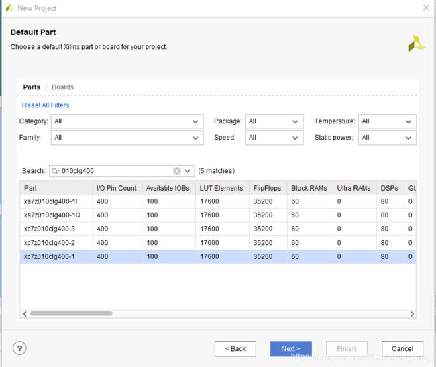Open the Category dropdown
The width and height of the screenshot is (436, 367).
click(127, 121)
